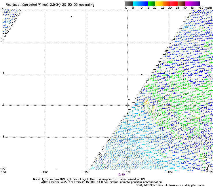Click the gray 0-5 knots color swatch
The image size is (213, 187).
pyautogui.click(x=129, y=3)
